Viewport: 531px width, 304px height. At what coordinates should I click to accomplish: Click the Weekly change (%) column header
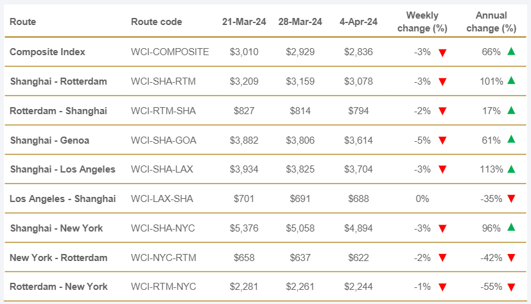tap(426, 22)
